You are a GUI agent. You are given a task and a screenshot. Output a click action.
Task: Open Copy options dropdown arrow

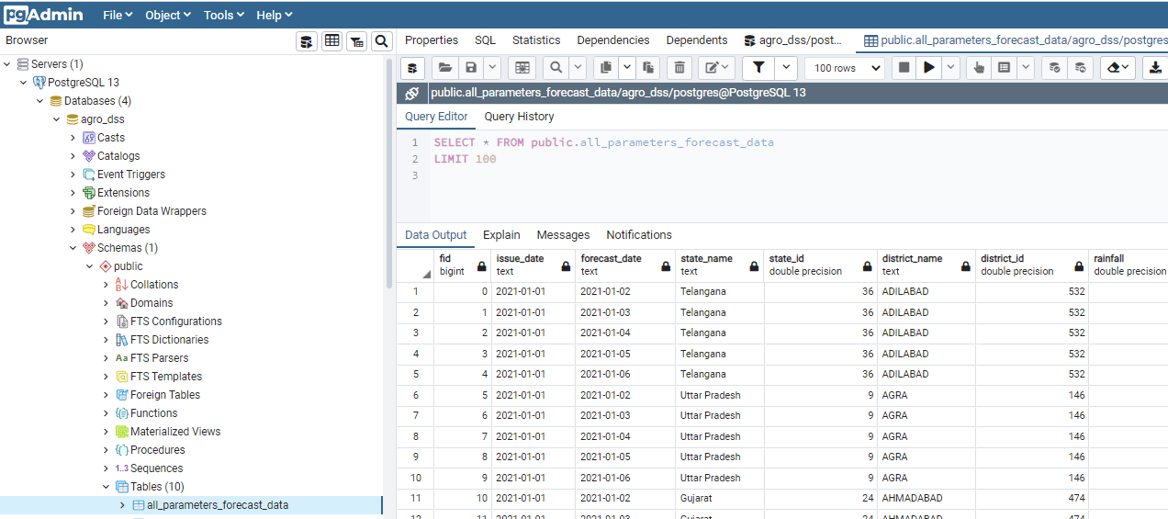coord(626,68)
